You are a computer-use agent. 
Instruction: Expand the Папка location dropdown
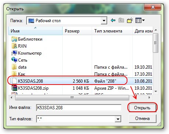(x=104, y=20)
